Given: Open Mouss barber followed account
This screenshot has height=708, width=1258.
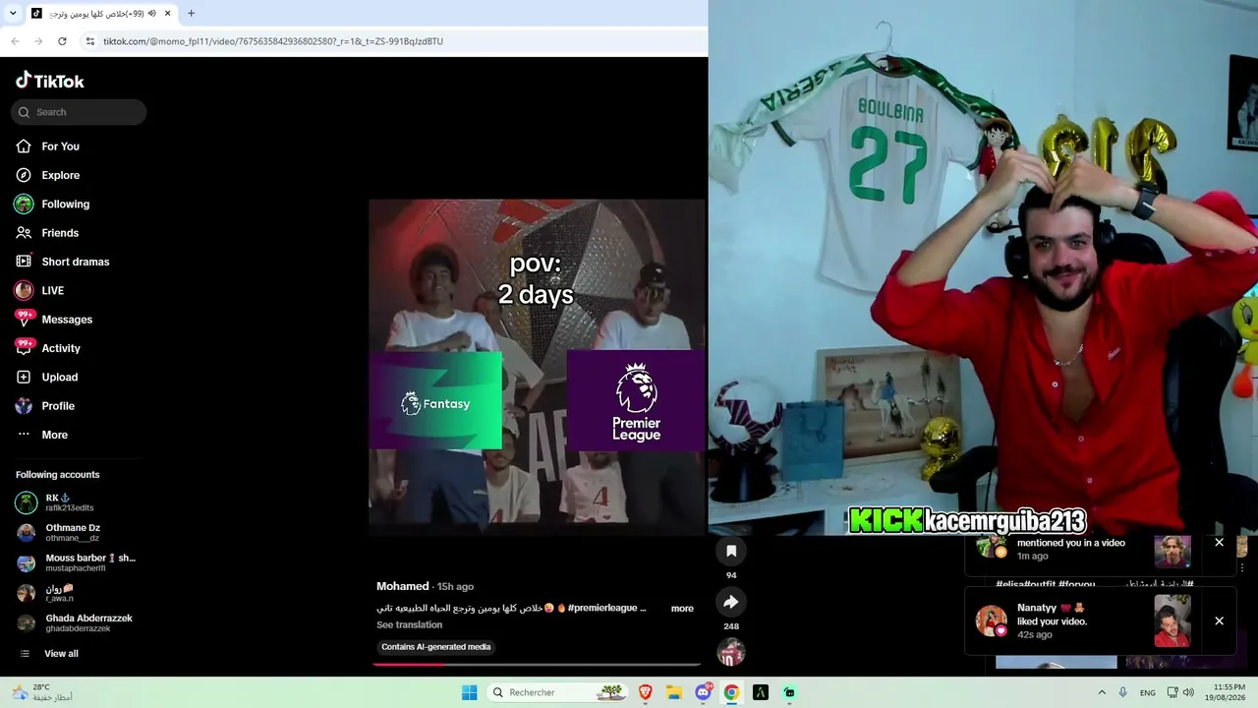Looking at the screenshot, I should tap(77, 562).
